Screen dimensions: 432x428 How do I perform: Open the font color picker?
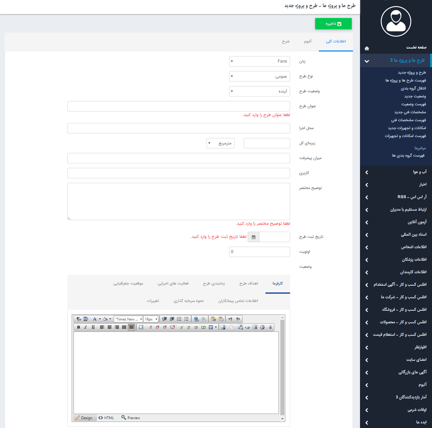click(95, 319)
